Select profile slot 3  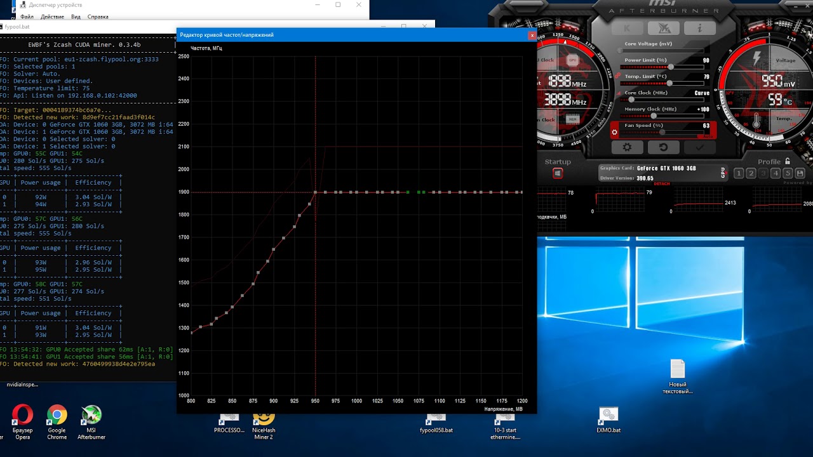click(x=763, y=173)
